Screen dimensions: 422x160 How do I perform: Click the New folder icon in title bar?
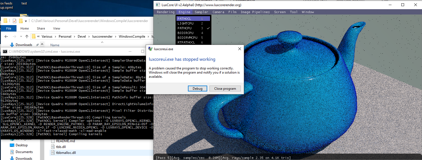coord(21,21)
